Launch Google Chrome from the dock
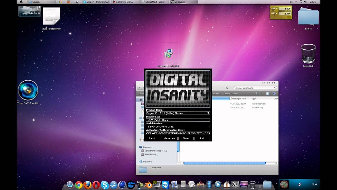This screenshot has height=190, width=337. coord(78,185)
